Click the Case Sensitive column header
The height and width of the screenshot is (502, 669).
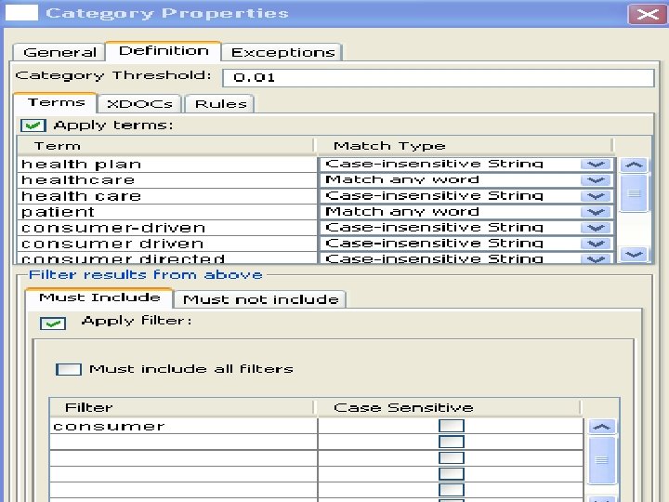tap(449, 408)
